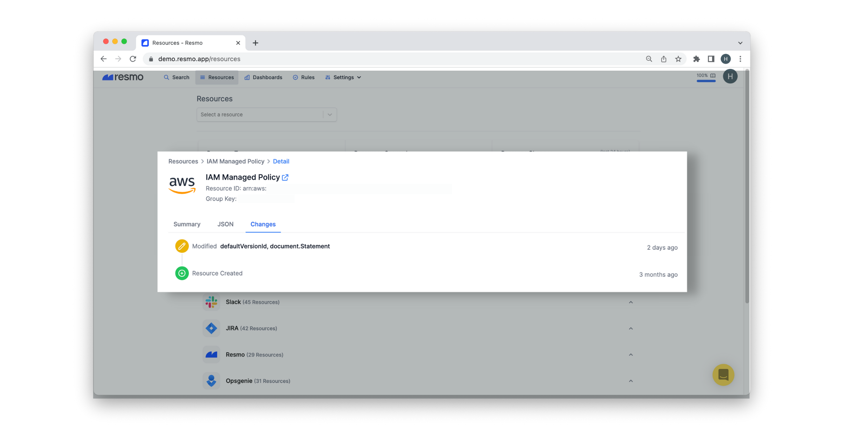Click the JIRA (42 Resources) row label
This screenshot has width=844, height=443.
point(251,328)
